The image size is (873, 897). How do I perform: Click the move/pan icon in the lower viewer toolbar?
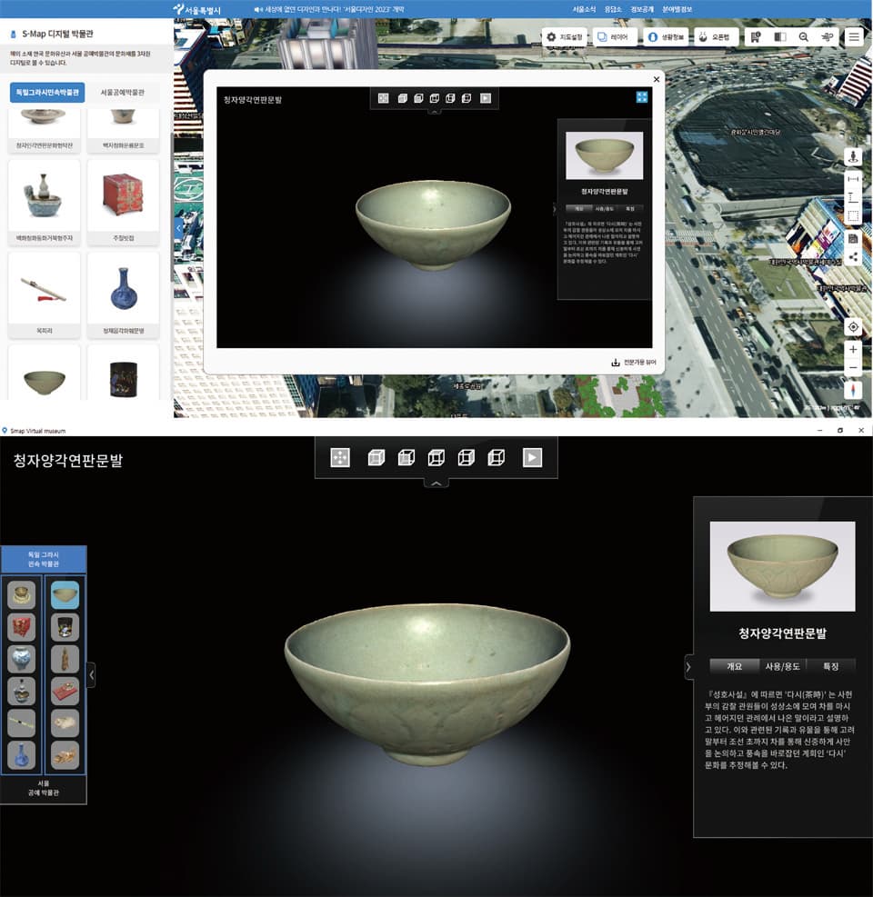coord(340,458)
